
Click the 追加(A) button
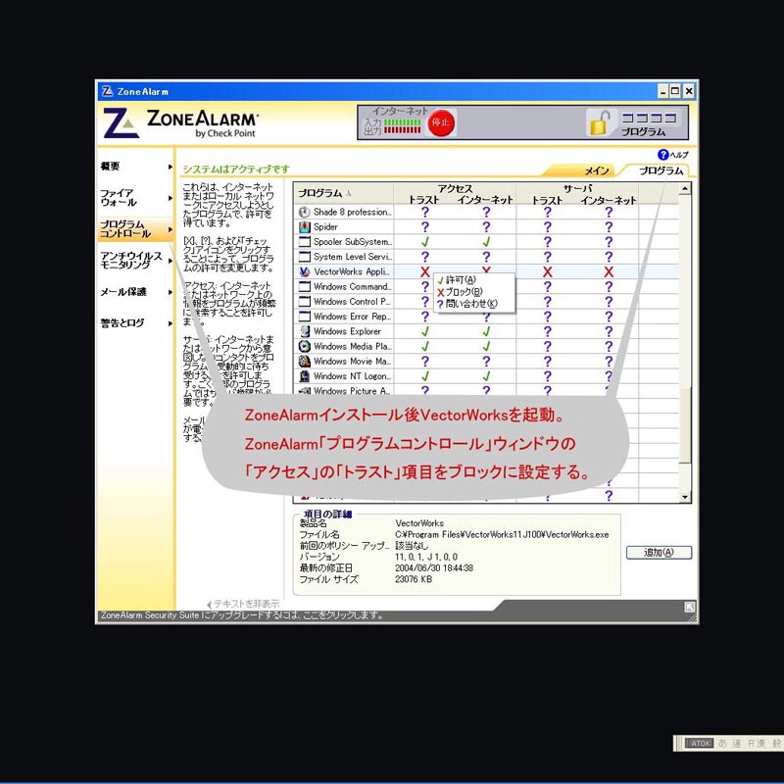click(x=659, y=553)
